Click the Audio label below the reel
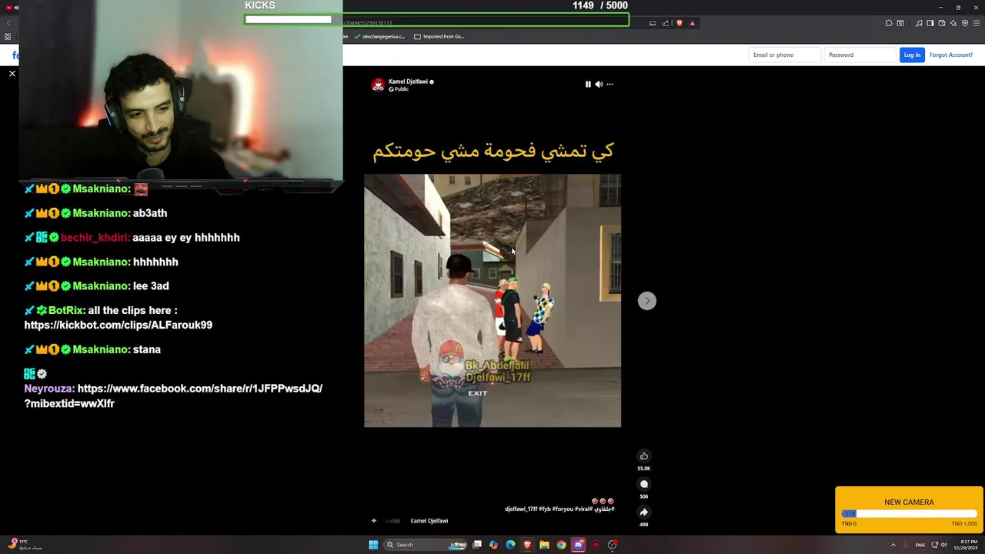The width and height of the screenshot is (985, 554). [392, 521]
